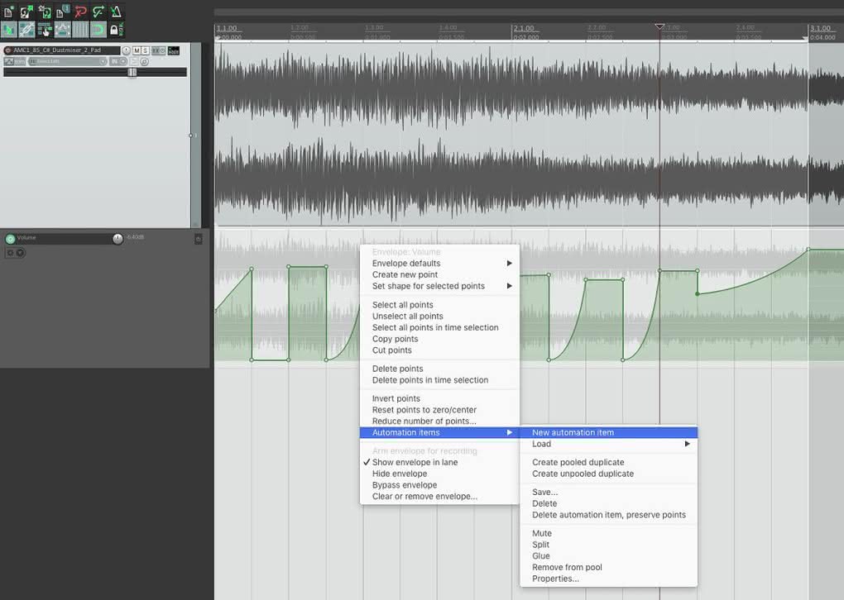The height and width of the screenshot is (600, 844).
Task: Open the track input dropdown
Action: point(69,61)
